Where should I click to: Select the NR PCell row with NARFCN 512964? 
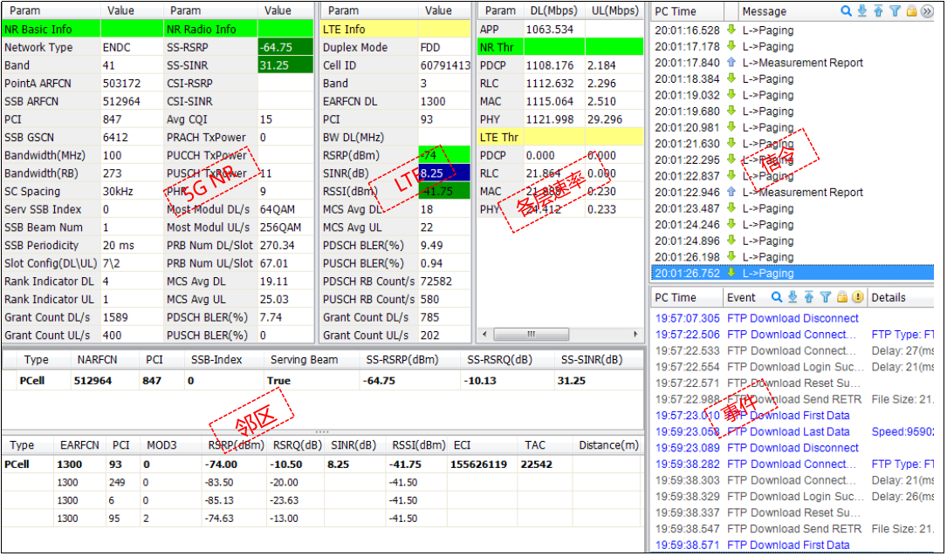tap(323, 381)
